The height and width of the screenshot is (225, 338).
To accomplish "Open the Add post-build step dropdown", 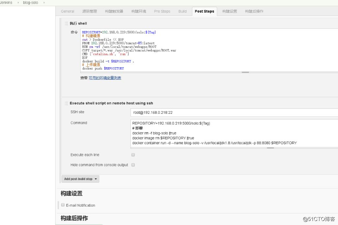I will coord(80,178).
